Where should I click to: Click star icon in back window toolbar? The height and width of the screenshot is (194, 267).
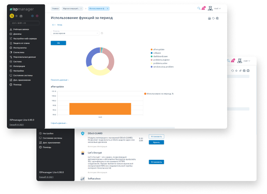236,71
